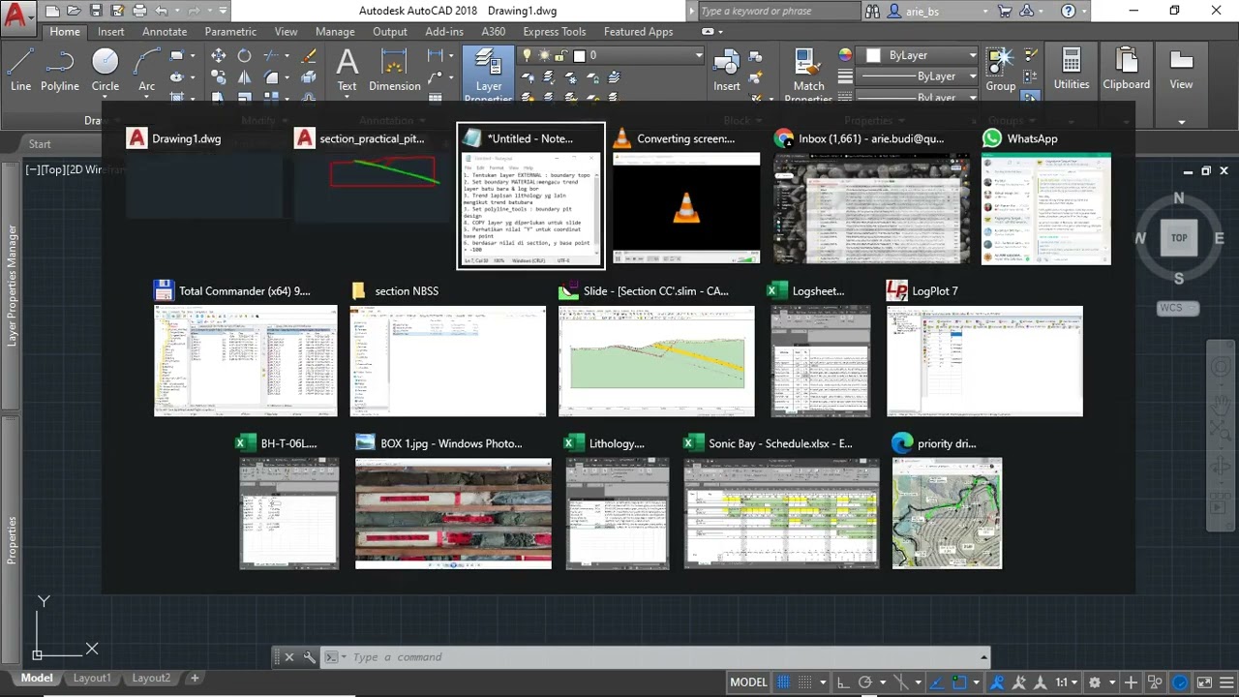The image size is (1239, 697).
Task: Switch to Layout1 tab
Action: pos(92,678)
